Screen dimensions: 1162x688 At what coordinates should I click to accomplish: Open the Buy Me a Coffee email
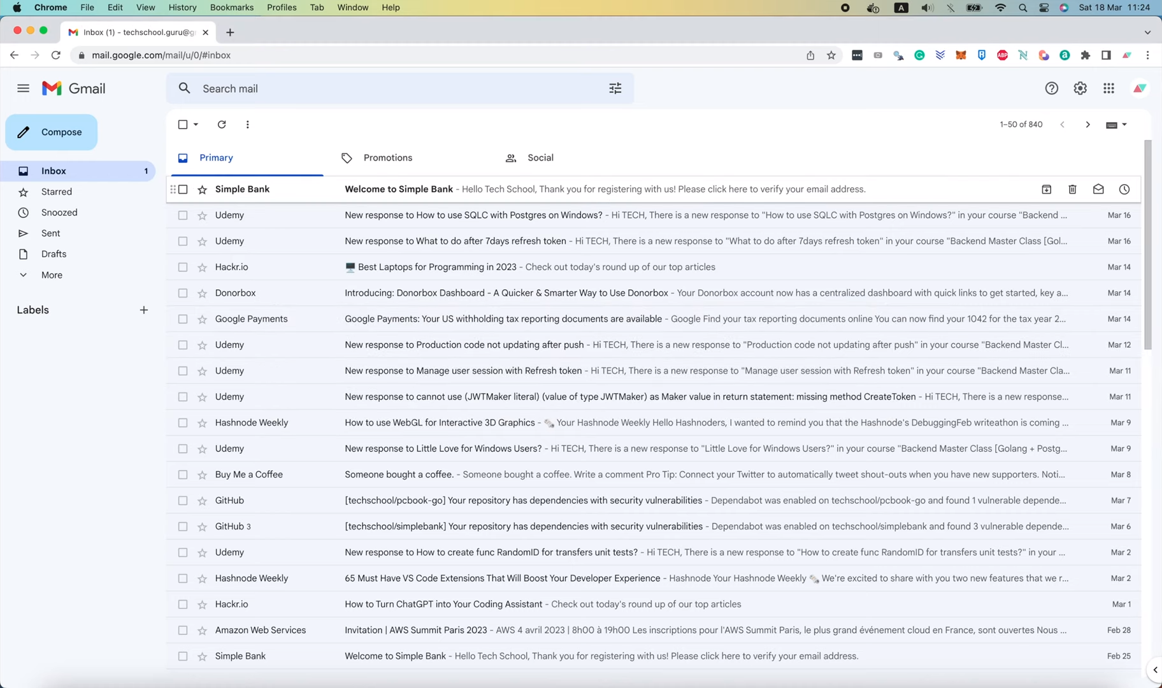(x=654, y=475)
